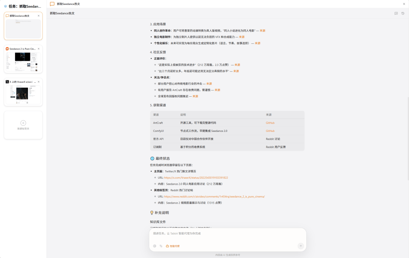Viewport: 409px width, 258px height.
Task: Open GitHub link in ComfyUI row
Action: 270,131
